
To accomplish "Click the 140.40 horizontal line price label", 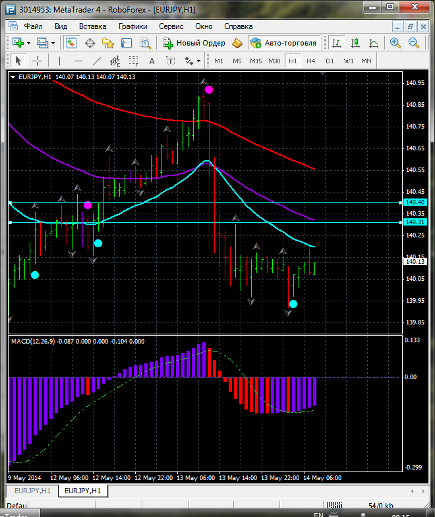I will [x=415, y=202].
